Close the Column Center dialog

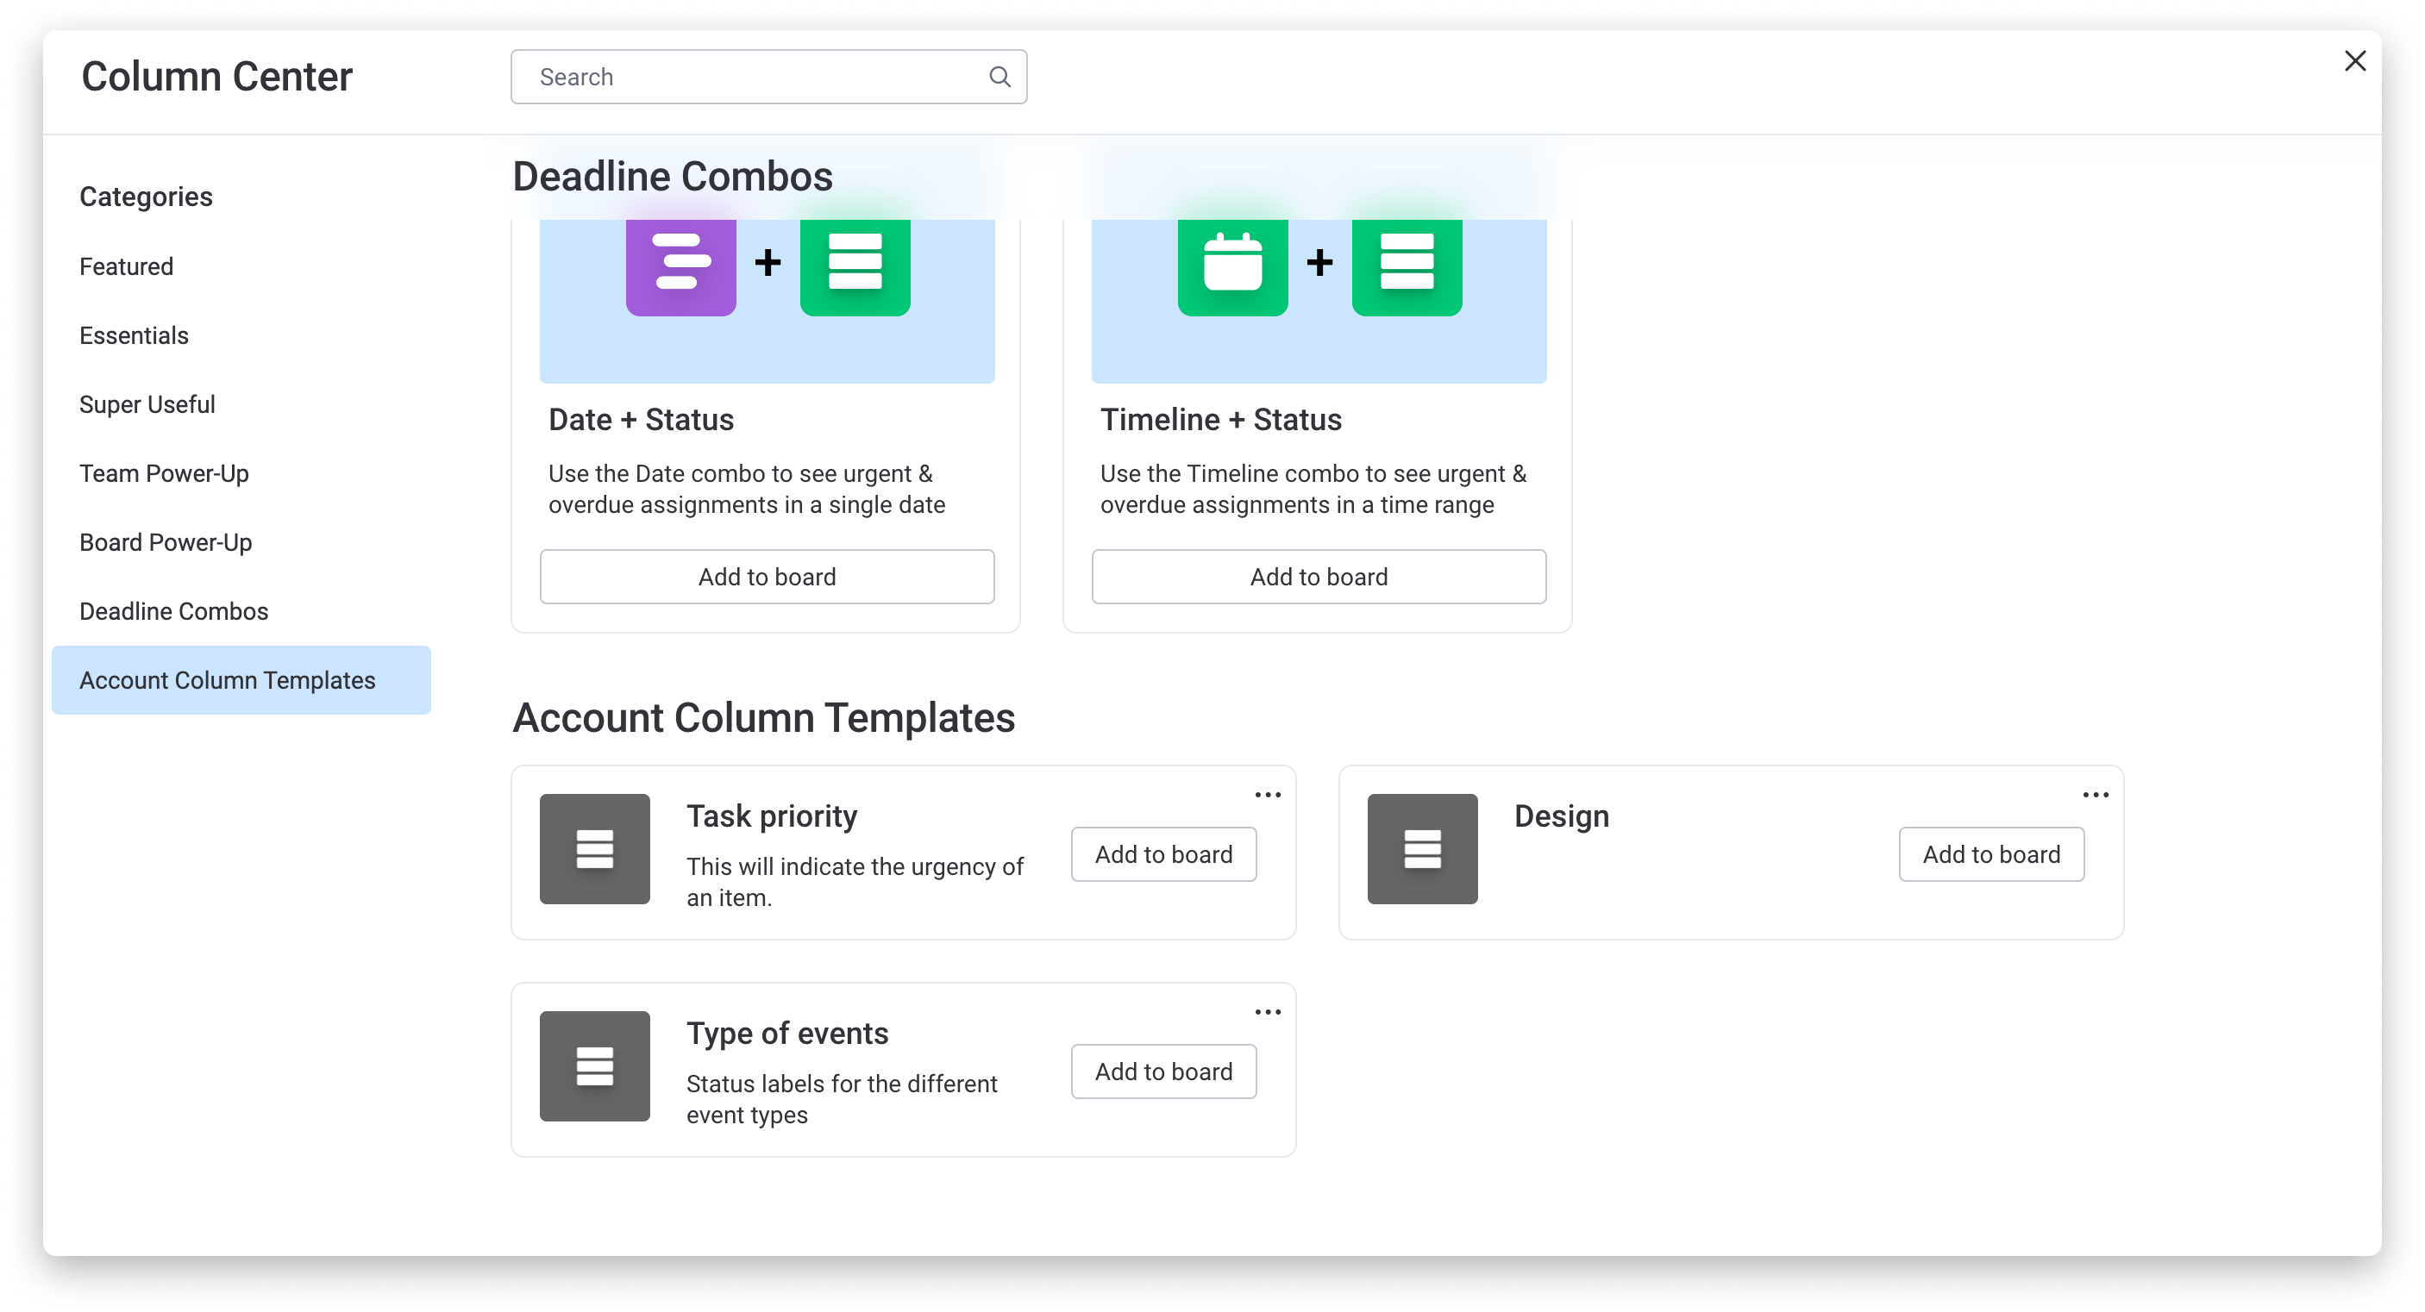point(2354,61)
